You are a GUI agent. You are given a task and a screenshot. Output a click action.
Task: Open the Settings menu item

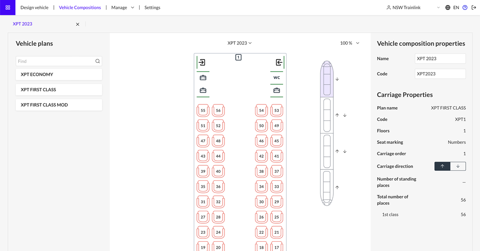tap(152, 7)
